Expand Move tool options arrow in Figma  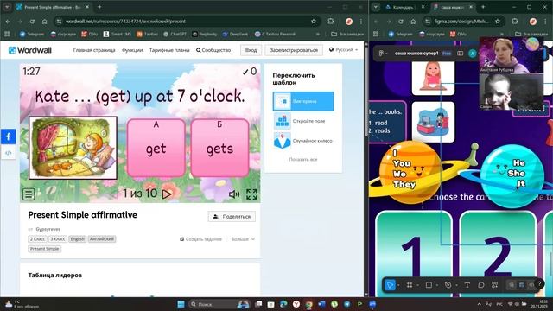pyautogui.click(x=398, y=285)
